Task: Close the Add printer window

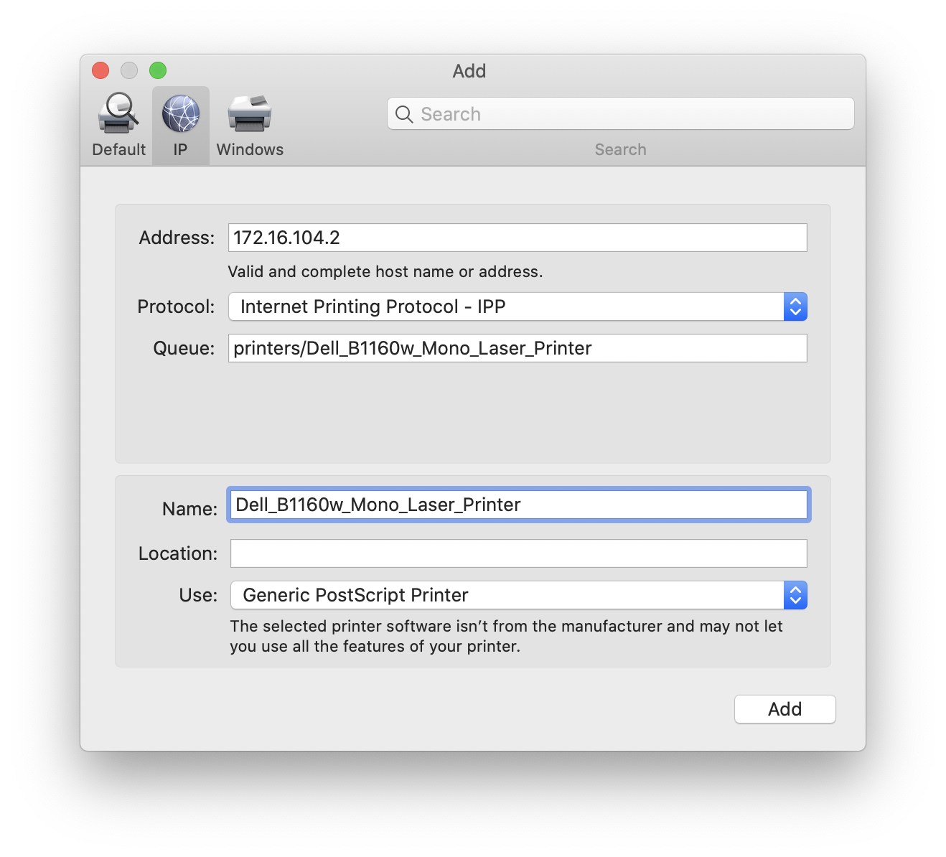Action: [100, 70]
